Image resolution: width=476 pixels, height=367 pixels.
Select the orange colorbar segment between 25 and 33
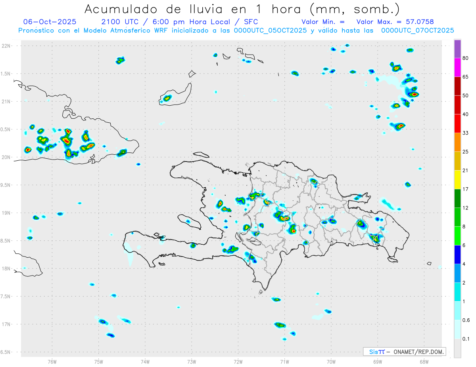458,142
